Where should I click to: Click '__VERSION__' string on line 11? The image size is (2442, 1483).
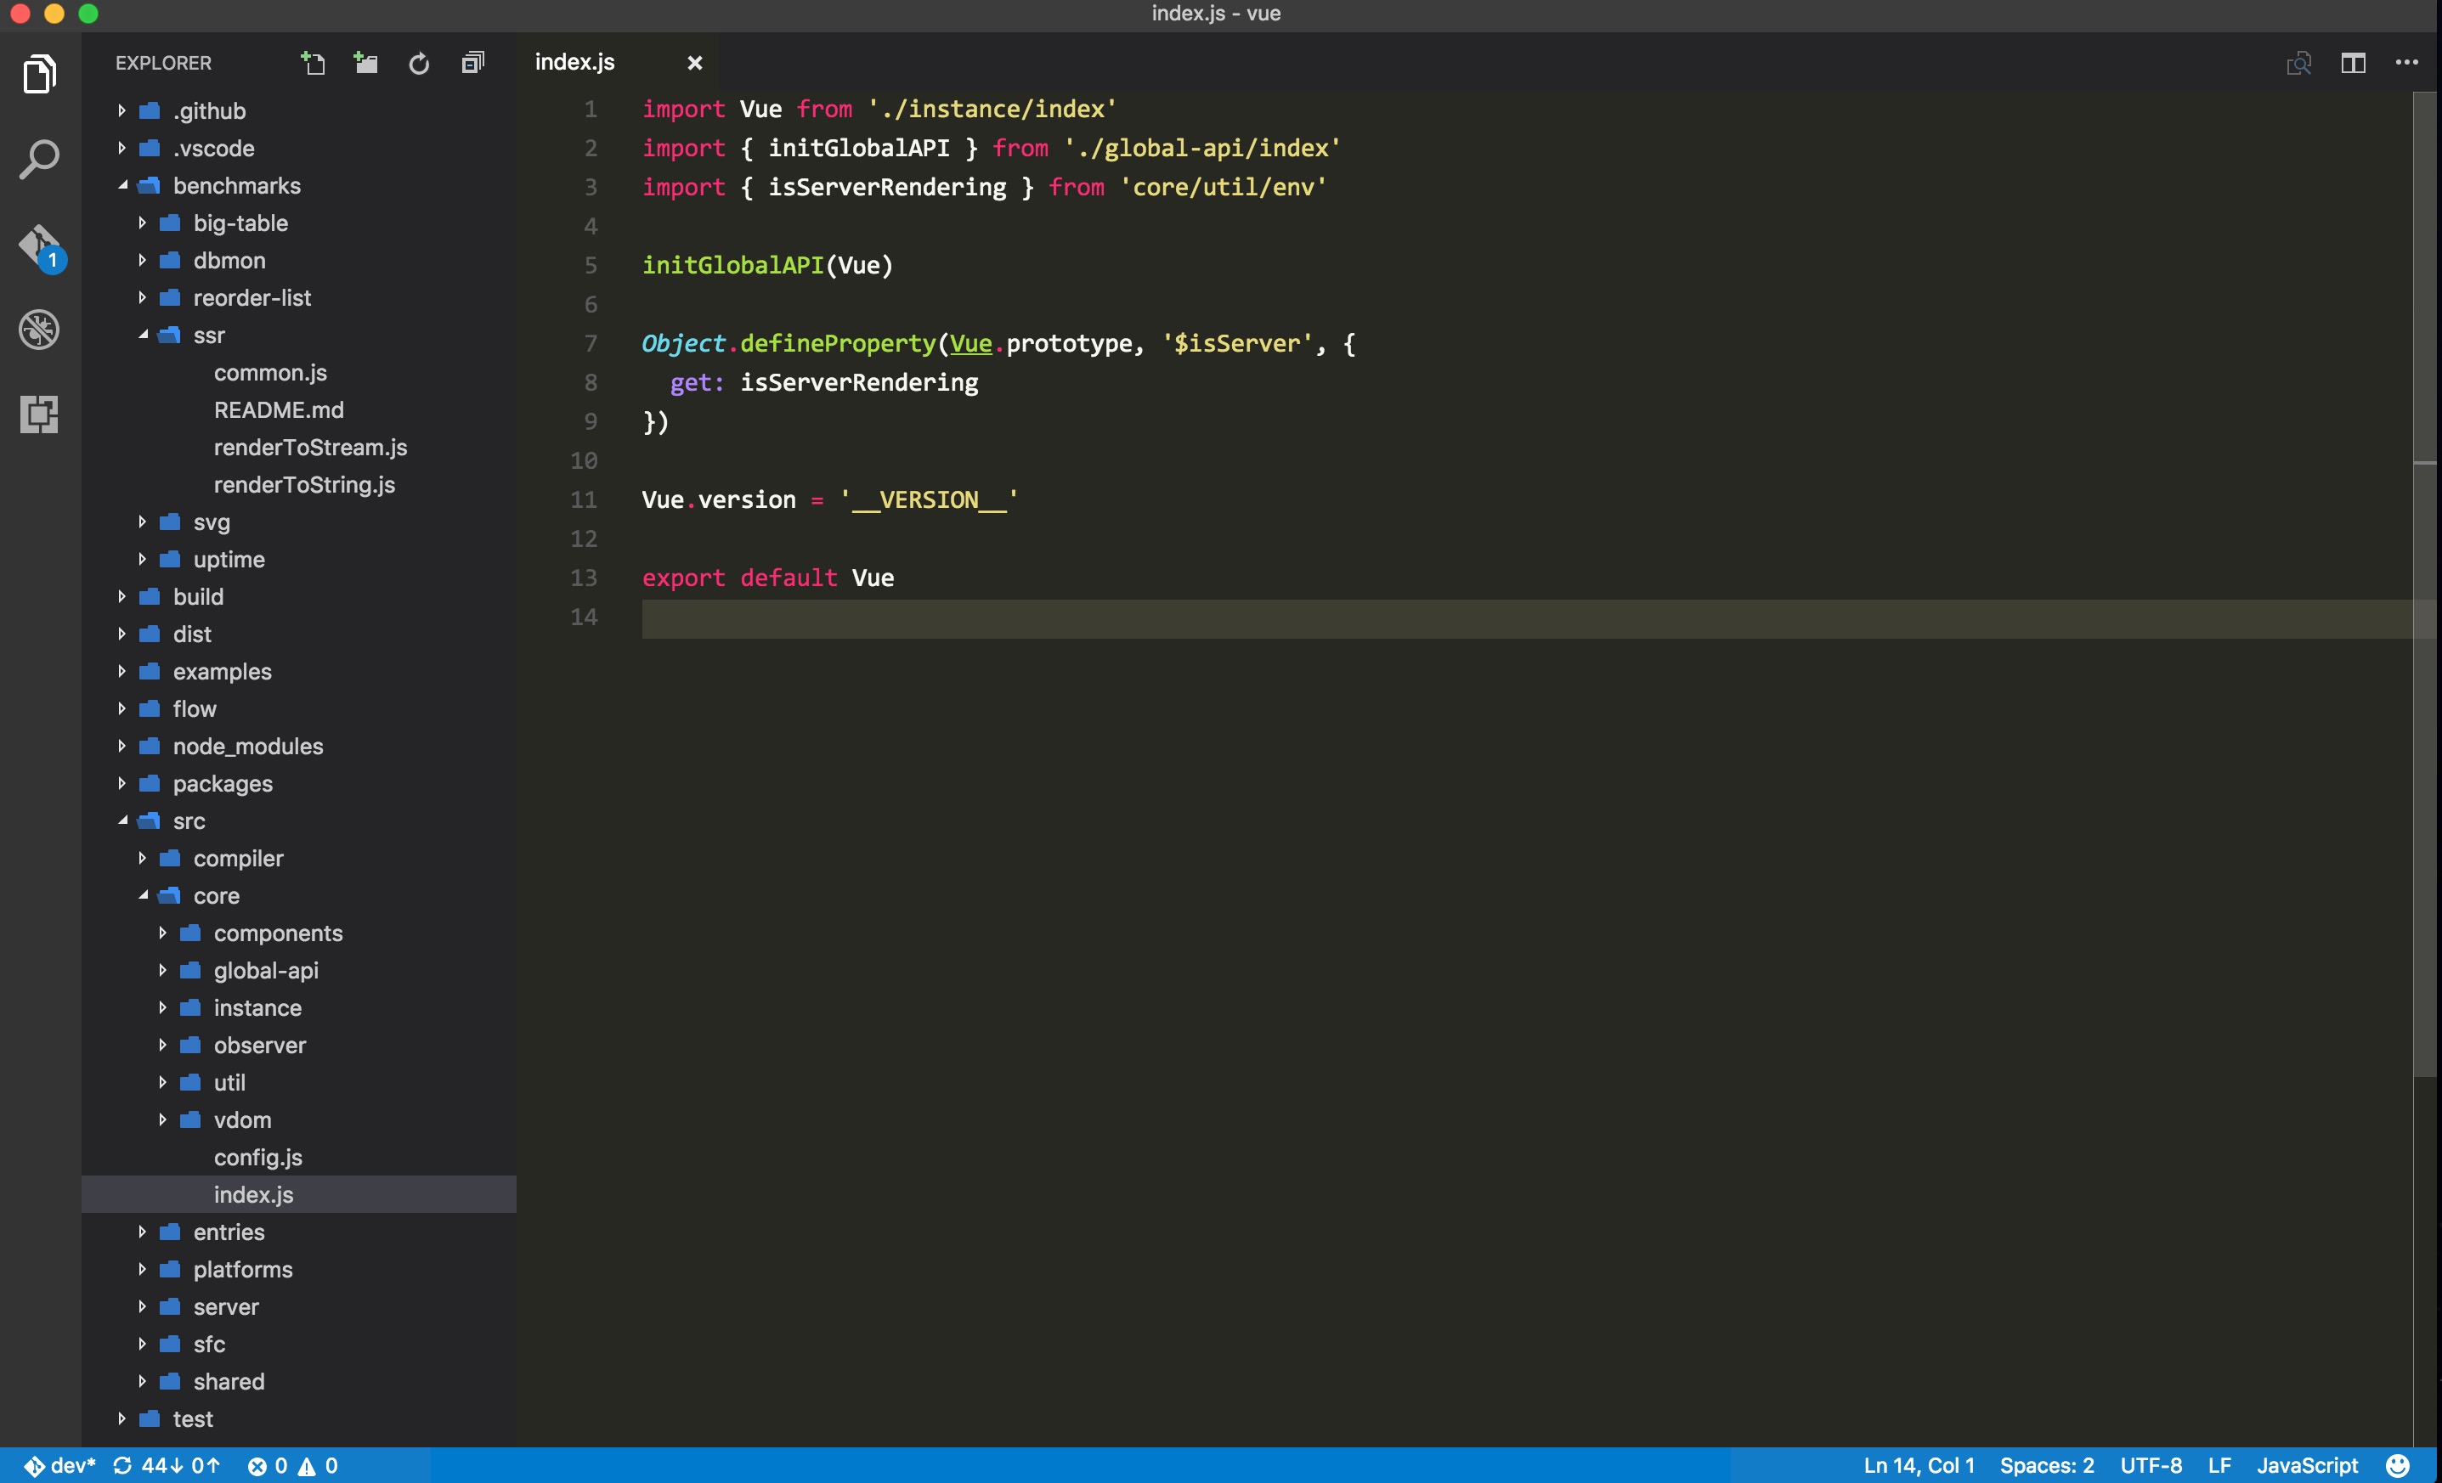coord(929,500)
